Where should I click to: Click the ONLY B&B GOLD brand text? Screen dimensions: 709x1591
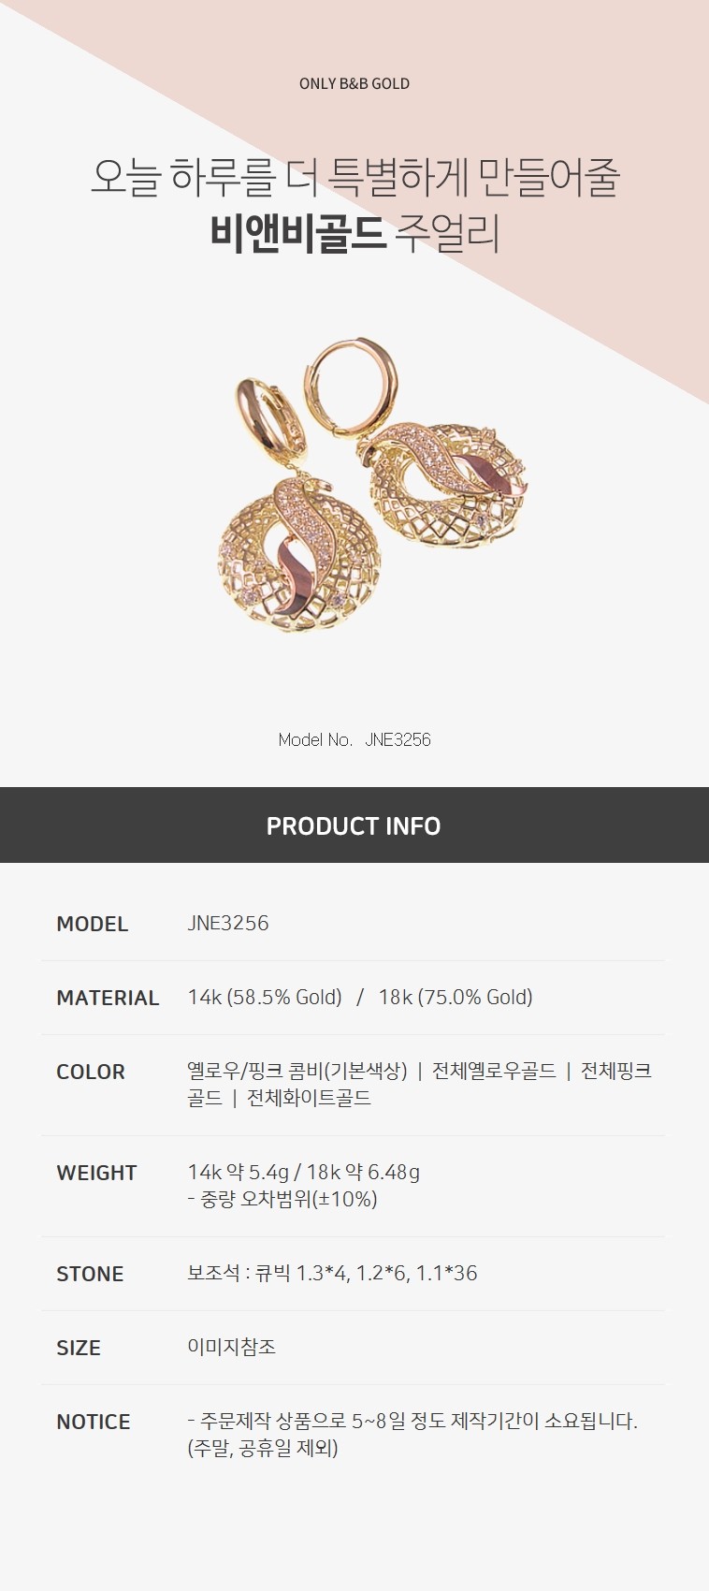coord(354,83)
